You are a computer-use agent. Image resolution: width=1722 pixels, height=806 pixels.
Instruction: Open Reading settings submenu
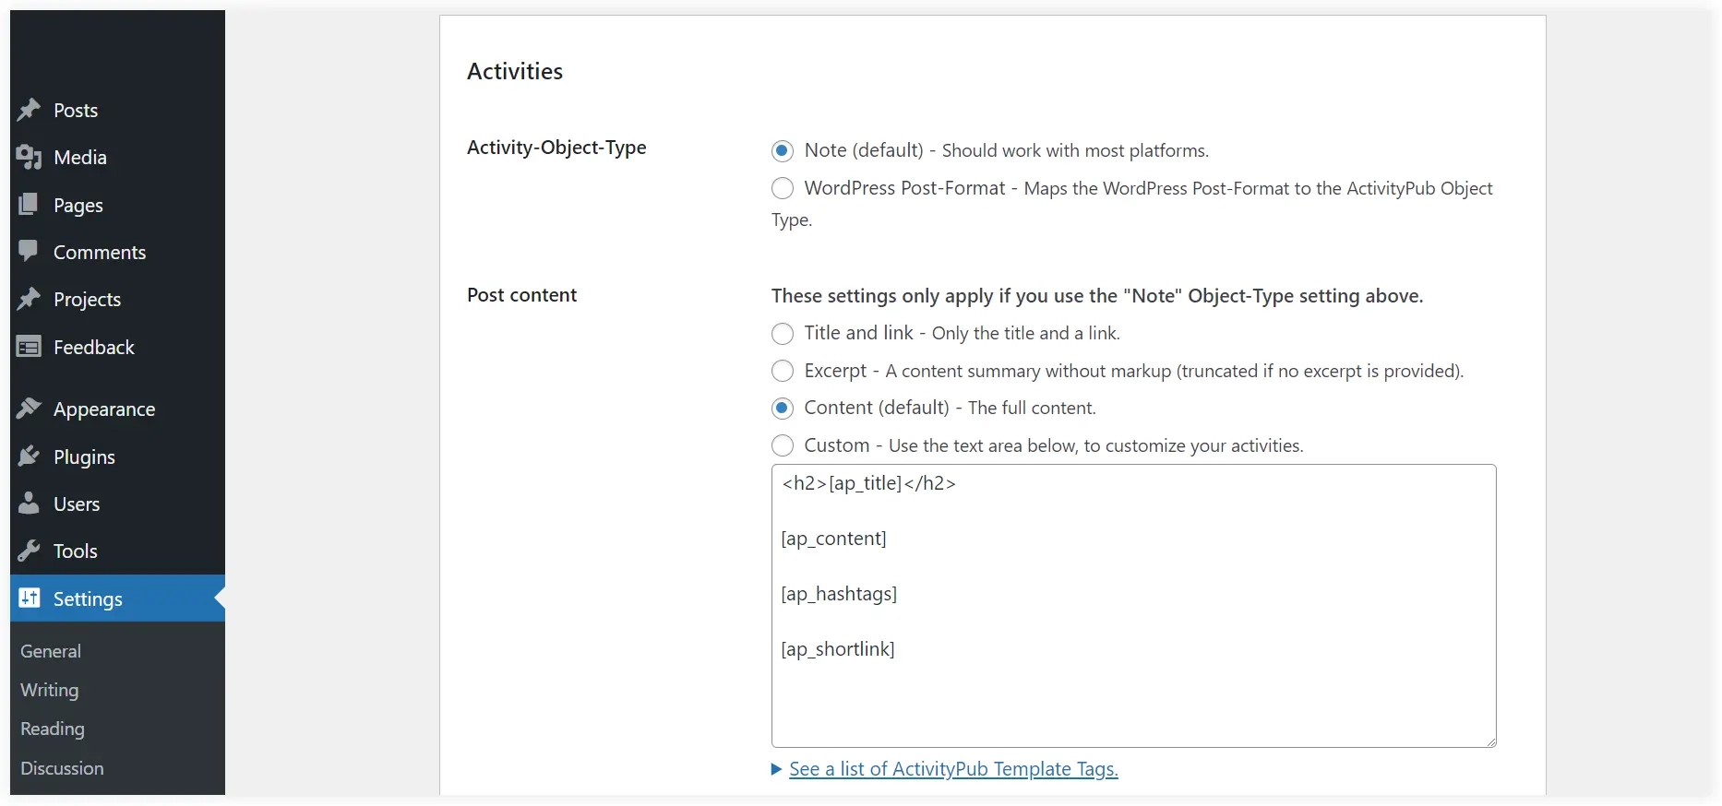tap(53, 729)
